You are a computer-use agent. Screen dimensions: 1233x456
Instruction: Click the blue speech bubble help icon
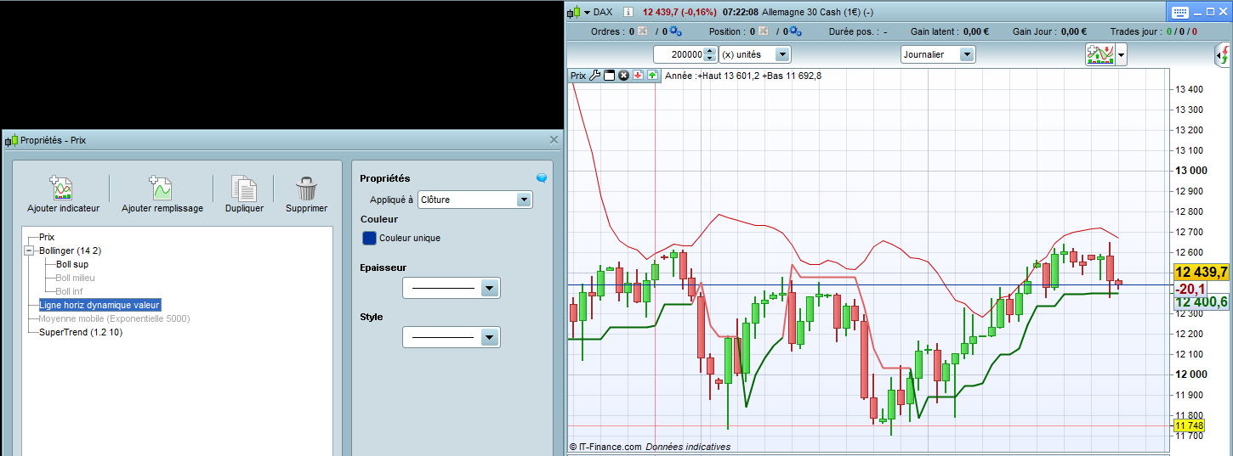542,178
